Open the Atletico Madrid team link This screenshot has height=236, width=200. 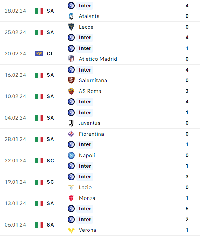pyautogui.click(x=98, y=59)
